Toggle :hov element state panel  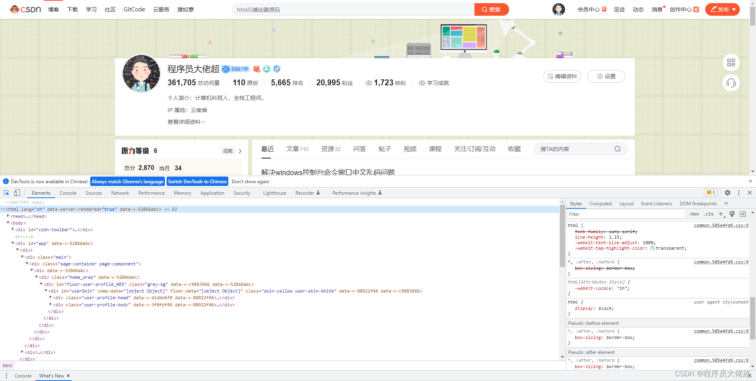694,214
